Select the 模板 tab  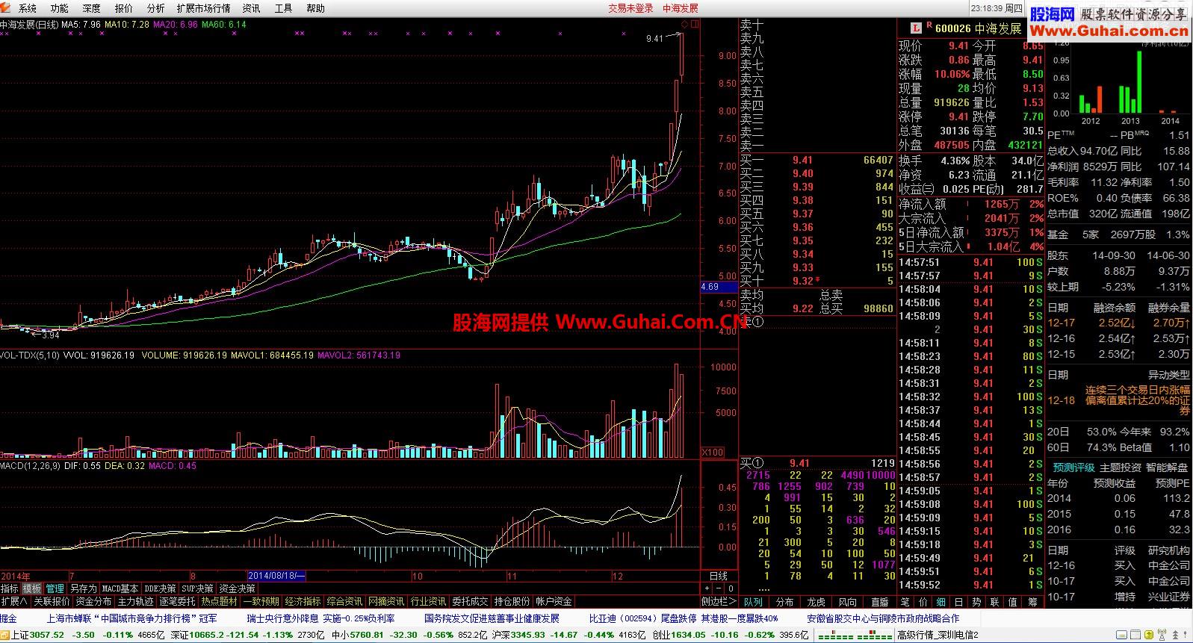click(31, 588)
